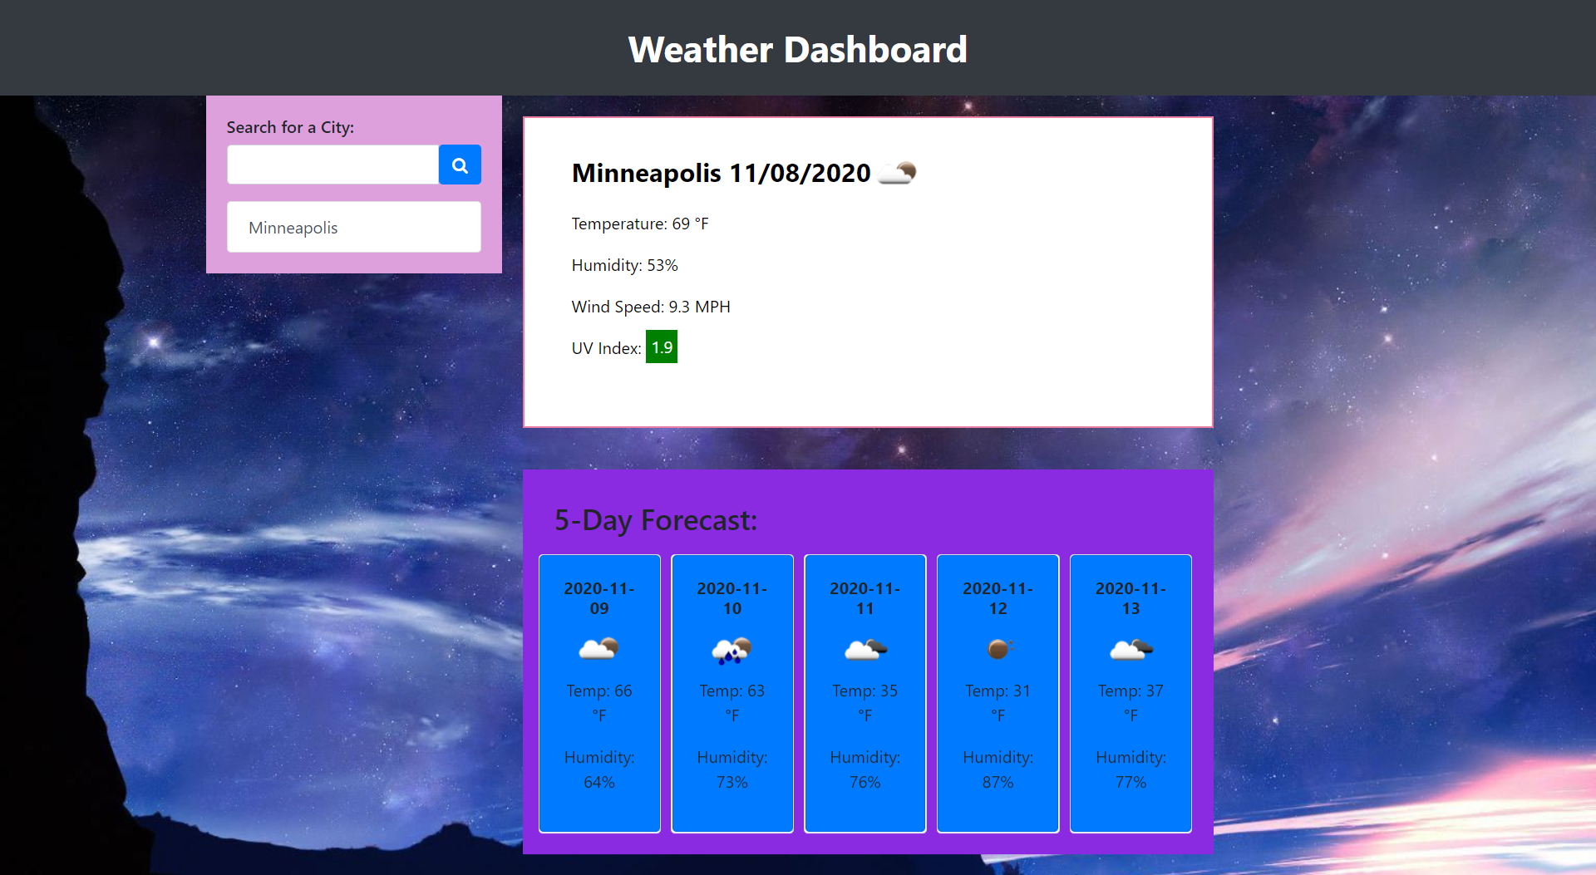The image size is (1596, 875).
Task: Click the 5-Day Forecast heading
Action: (x=656, y=520)
